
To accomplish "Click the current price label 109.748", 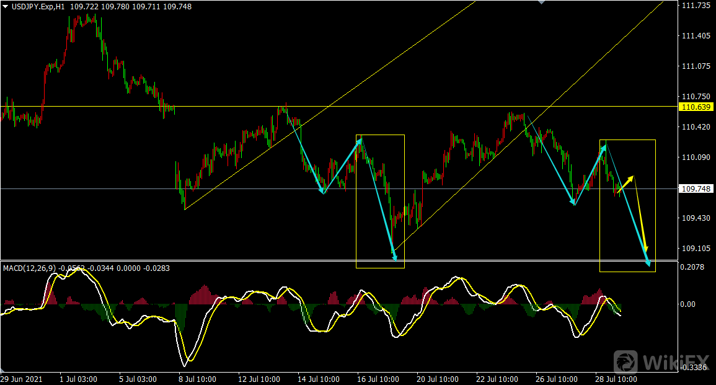I will pos(696,188).
